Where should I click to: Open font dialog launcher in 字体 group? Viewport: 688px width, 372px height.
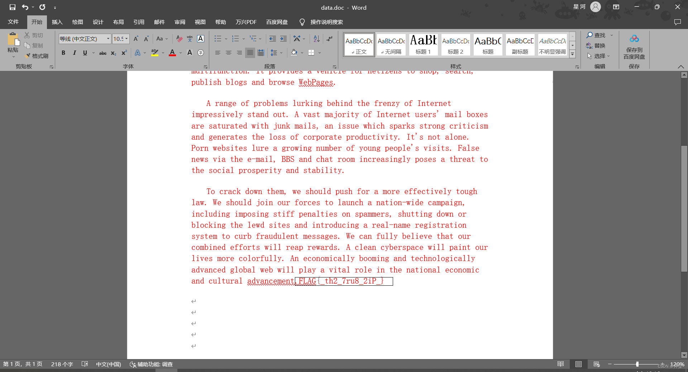tap(206, 67)
